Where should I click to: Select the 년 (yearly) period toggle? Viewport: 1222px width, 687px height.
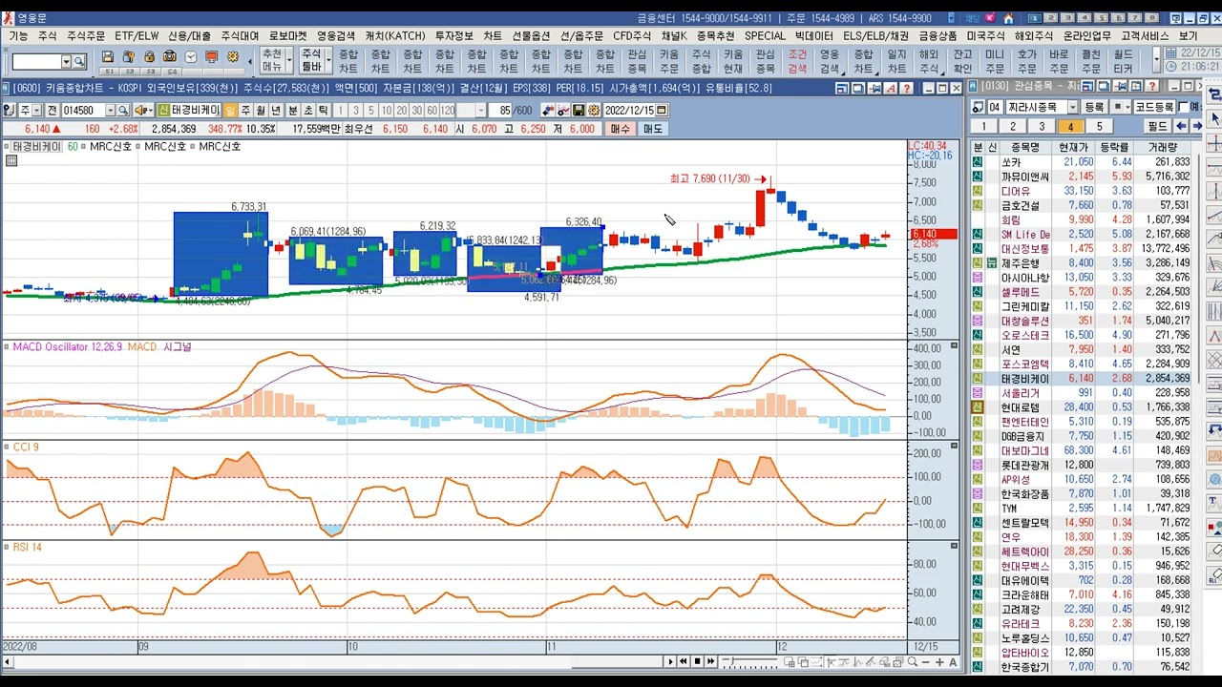276,110
